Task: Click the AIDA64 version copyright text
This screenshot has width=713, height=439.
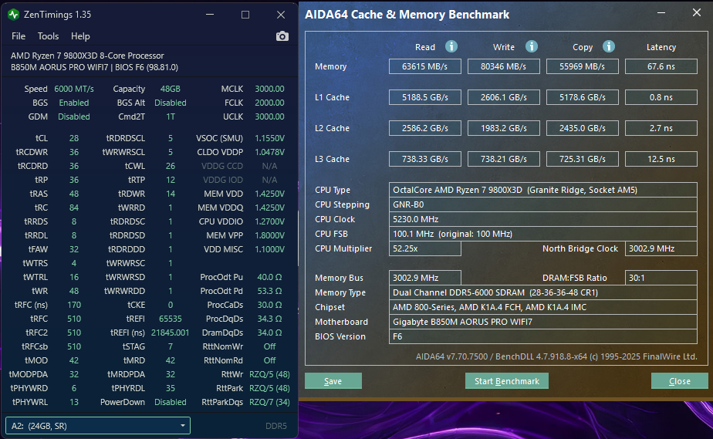Action: 556,356
